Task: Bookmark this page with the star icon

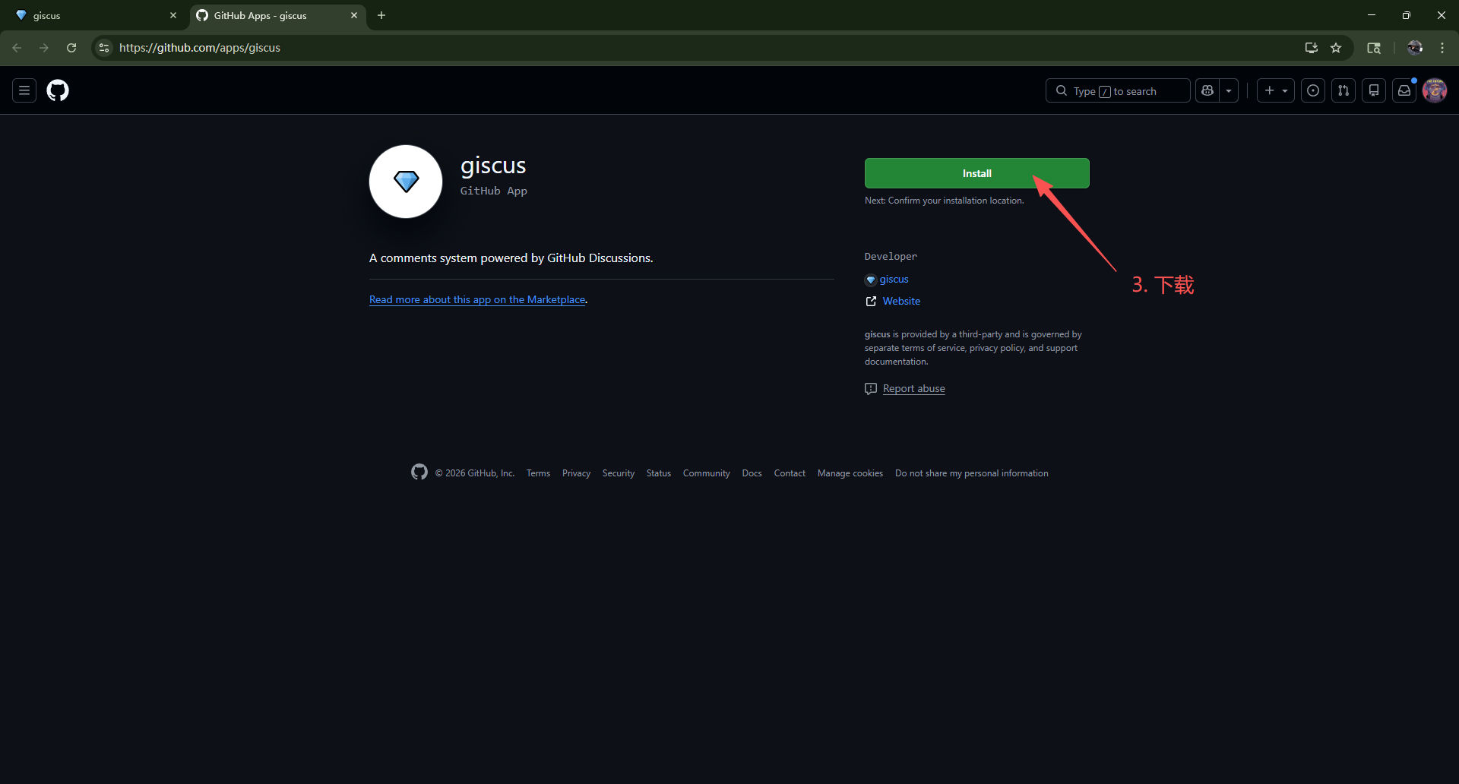Action: click(1336, 48)
